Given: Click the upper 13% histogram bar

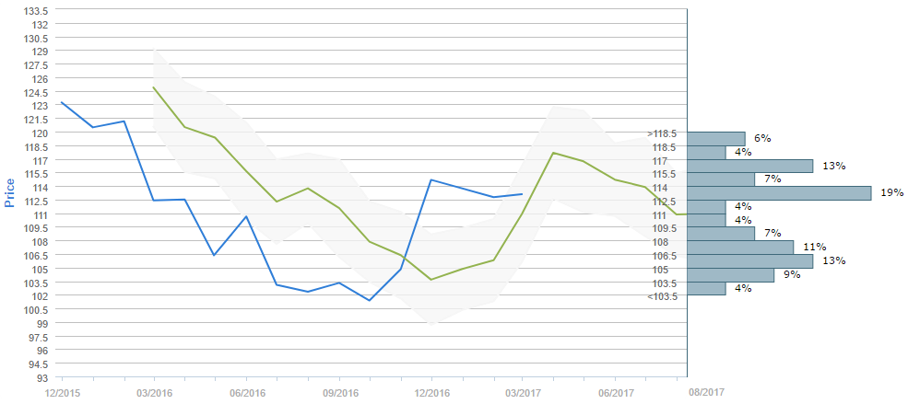Looking at the screenshot, I should 750,166.
